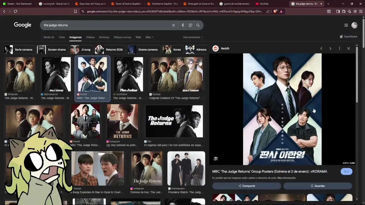Screen dimensions: 365x205
Task: Click the address bar URL
Action: 175,11
